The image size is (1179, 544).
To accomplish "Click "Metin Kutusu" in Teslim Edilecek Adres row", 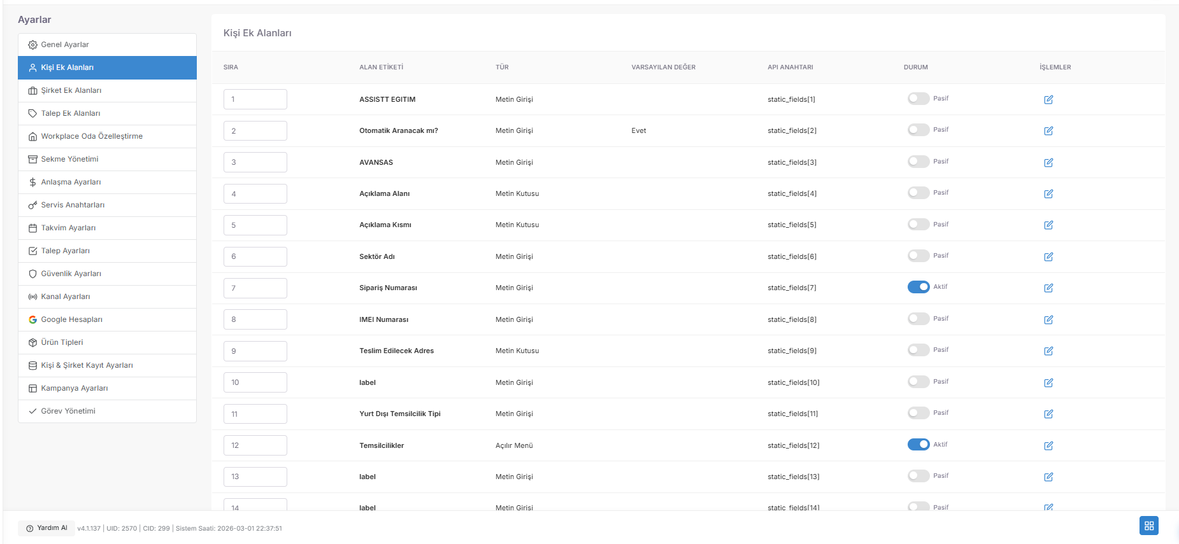I will 517,351.
